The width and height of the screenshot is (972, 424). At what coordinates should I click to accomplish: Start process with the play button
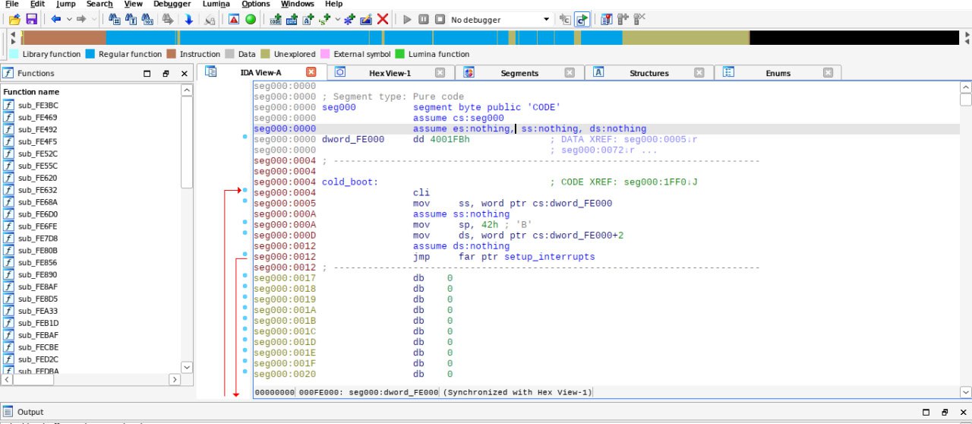[x=407, y=19]
